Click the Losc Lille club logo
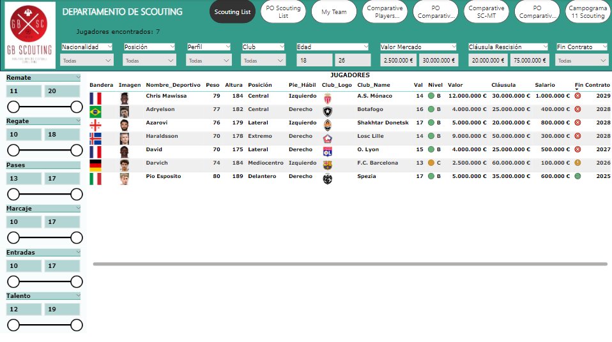This screenshot has width=612, height=342. point(328,138)
